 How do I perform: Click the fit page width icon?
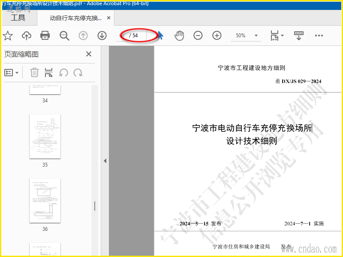click(x=274, y=36)
